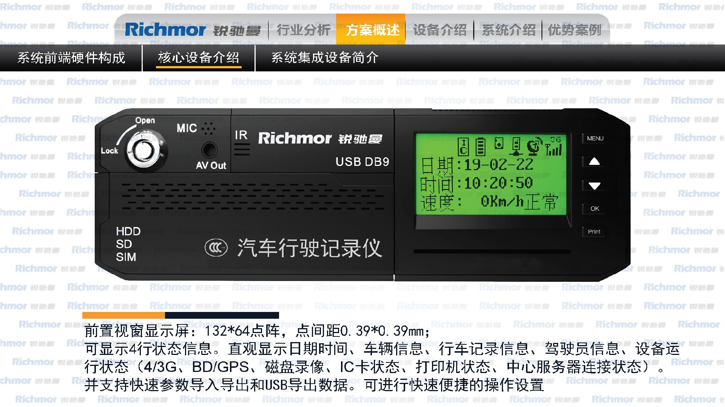Click the signal strength icon on LCD
Screen dimensions: 725x407
(554, 146)
